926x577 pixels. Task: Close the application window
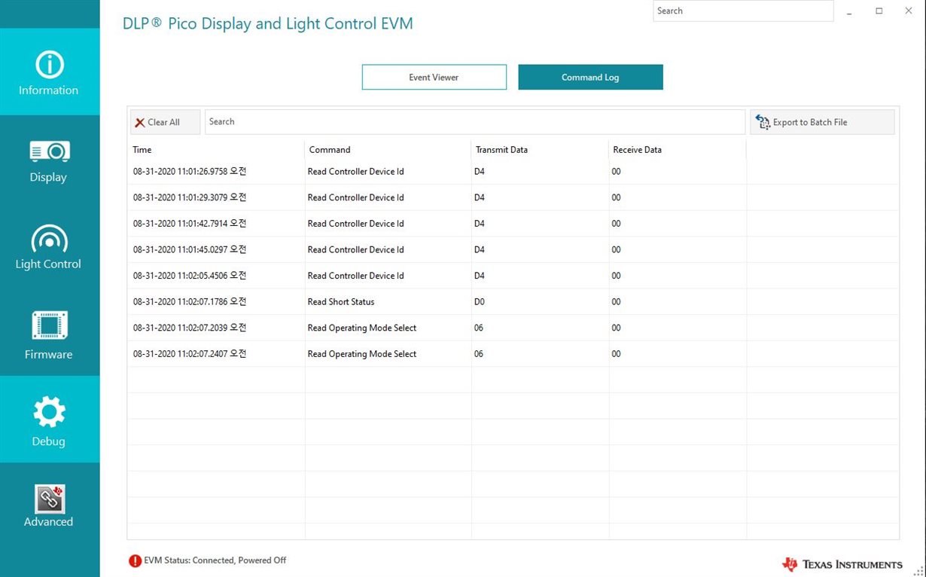click(x=908, y=11)
